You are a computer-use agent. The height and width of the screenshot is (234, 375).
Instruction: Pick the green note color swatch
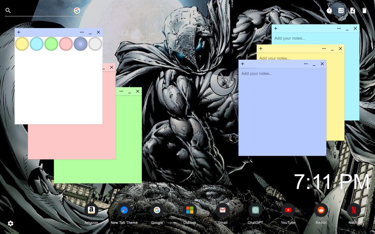coord(51,44)
